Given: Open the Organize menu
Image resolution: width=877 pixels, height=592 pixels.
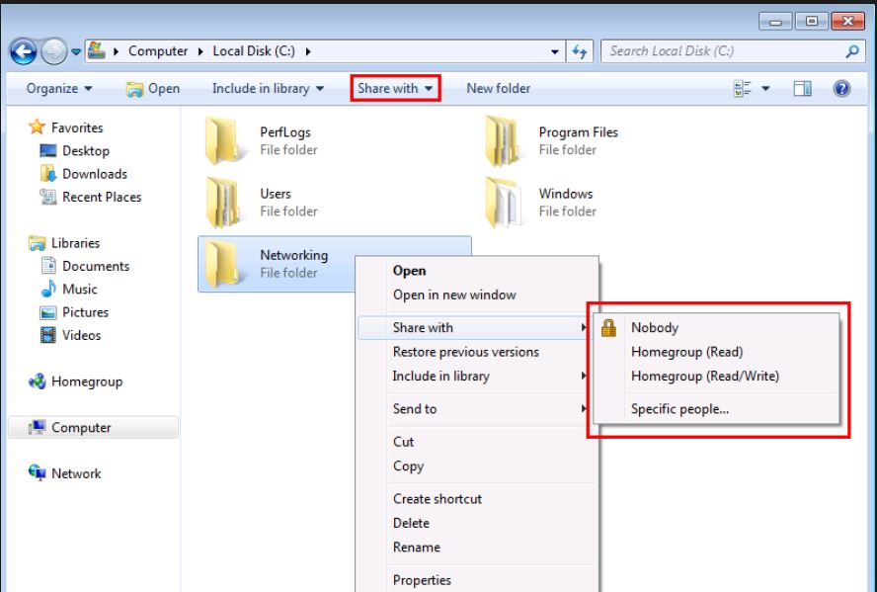Looking at the screenshot, I should click(x=58, y=88).
